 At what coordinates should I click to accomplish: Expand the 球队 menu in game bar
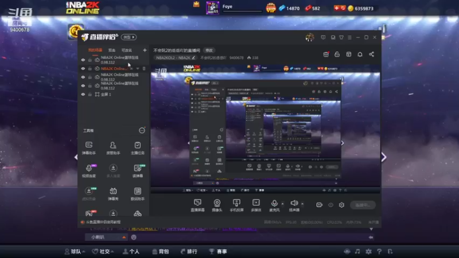click(75, 251)
